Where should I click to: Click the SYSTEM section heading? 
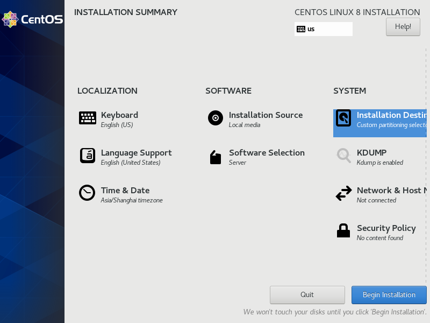pyautogui.click(x=350, y=91)
